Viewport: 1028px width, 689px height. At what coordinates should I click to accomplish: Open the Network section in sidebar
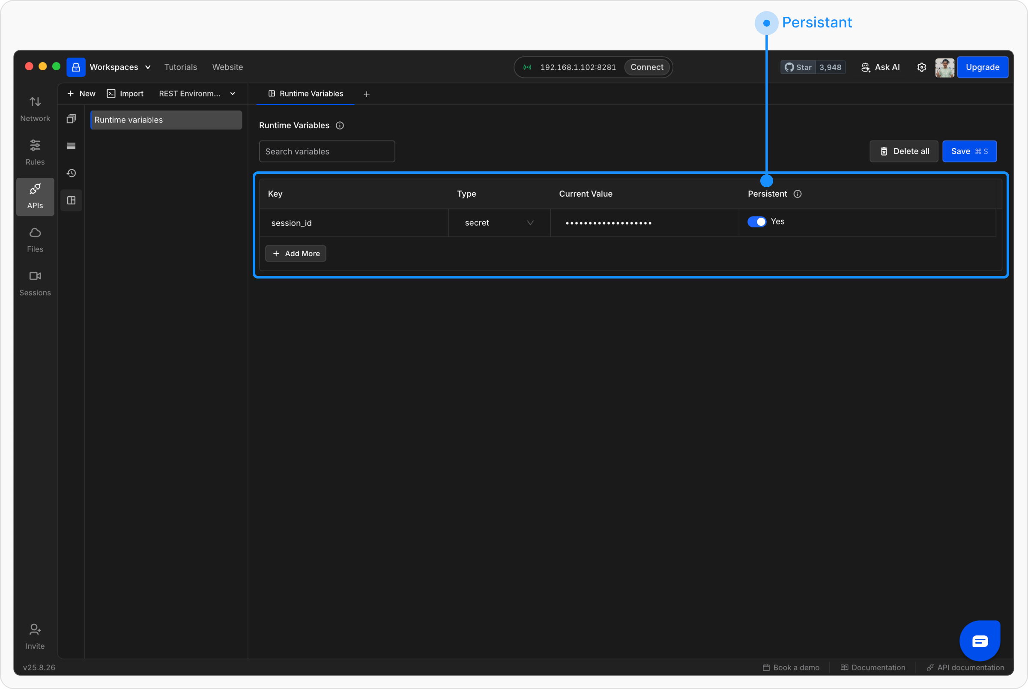[x=35, y=108]
